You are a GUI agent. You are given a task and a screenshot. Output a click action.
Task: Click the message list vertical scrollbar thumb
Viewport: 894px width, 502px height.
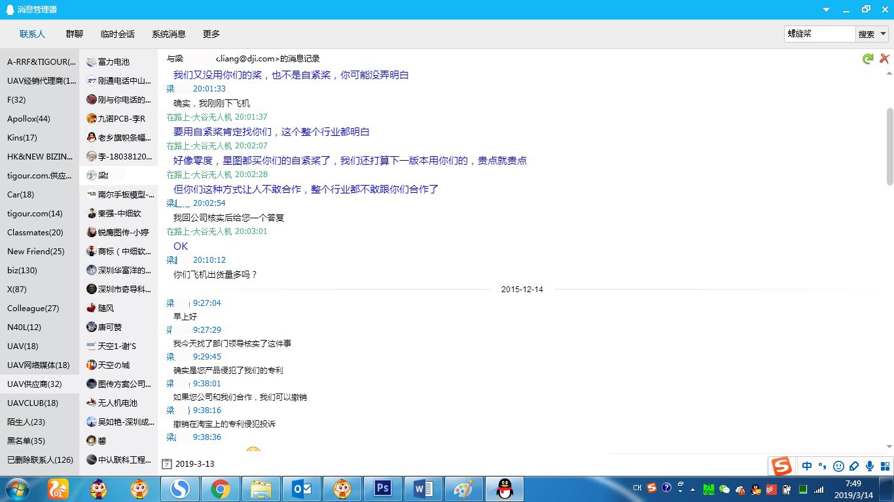[x=889, y=146]
